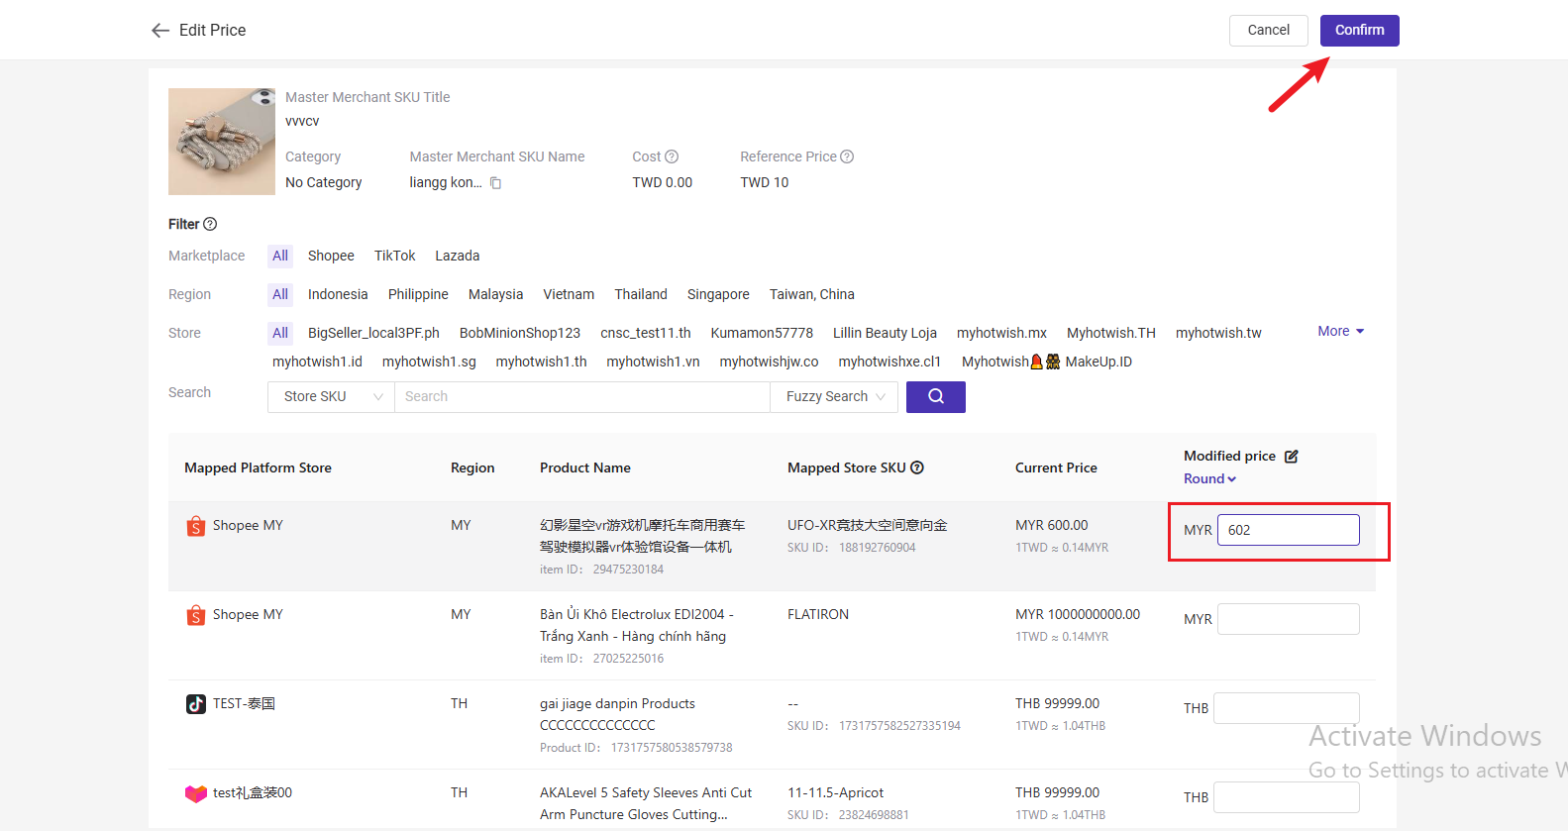Filter marketplace by Lazada
The image size is (1568, 831).
(458, 256)
